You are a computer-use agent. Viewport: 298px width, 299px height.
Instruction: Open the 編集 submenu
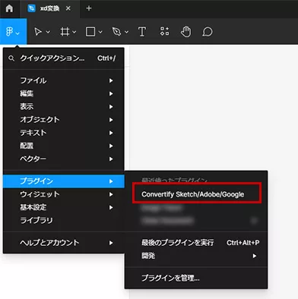(x=64, y=93)
